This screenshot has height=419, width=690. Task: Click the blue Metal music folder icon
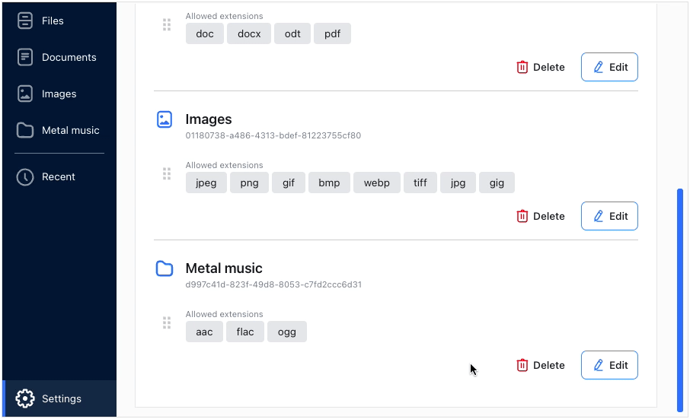click(x=165, y=268)
